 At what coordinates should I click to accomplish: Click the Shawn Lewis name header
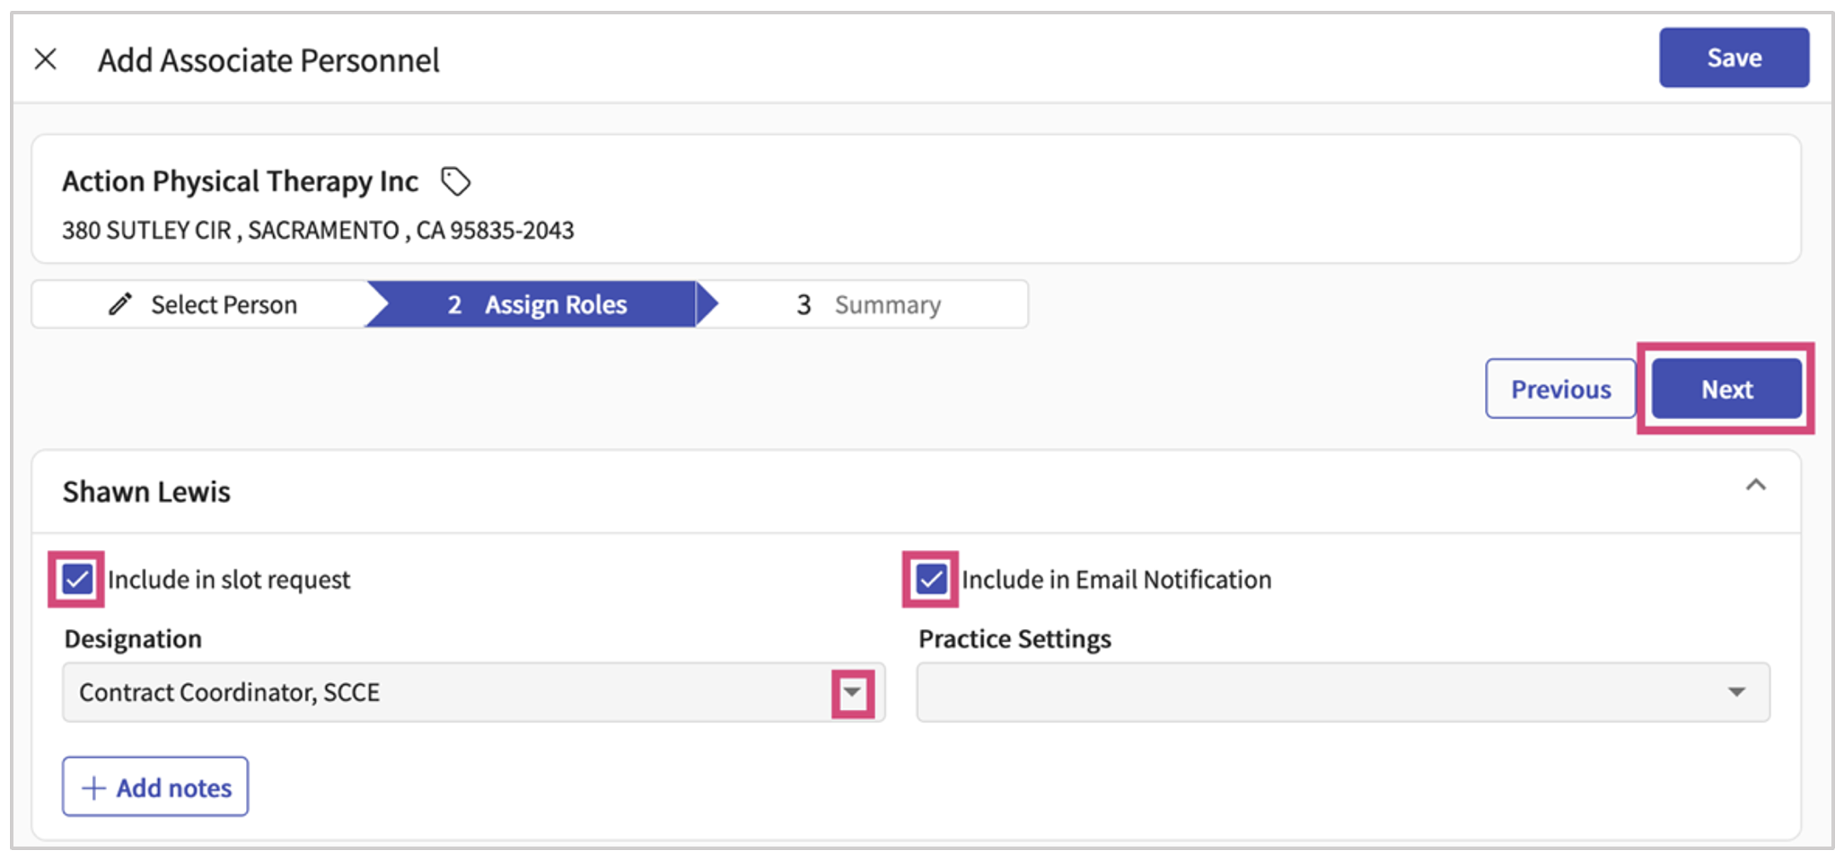(x=146, y=492)
